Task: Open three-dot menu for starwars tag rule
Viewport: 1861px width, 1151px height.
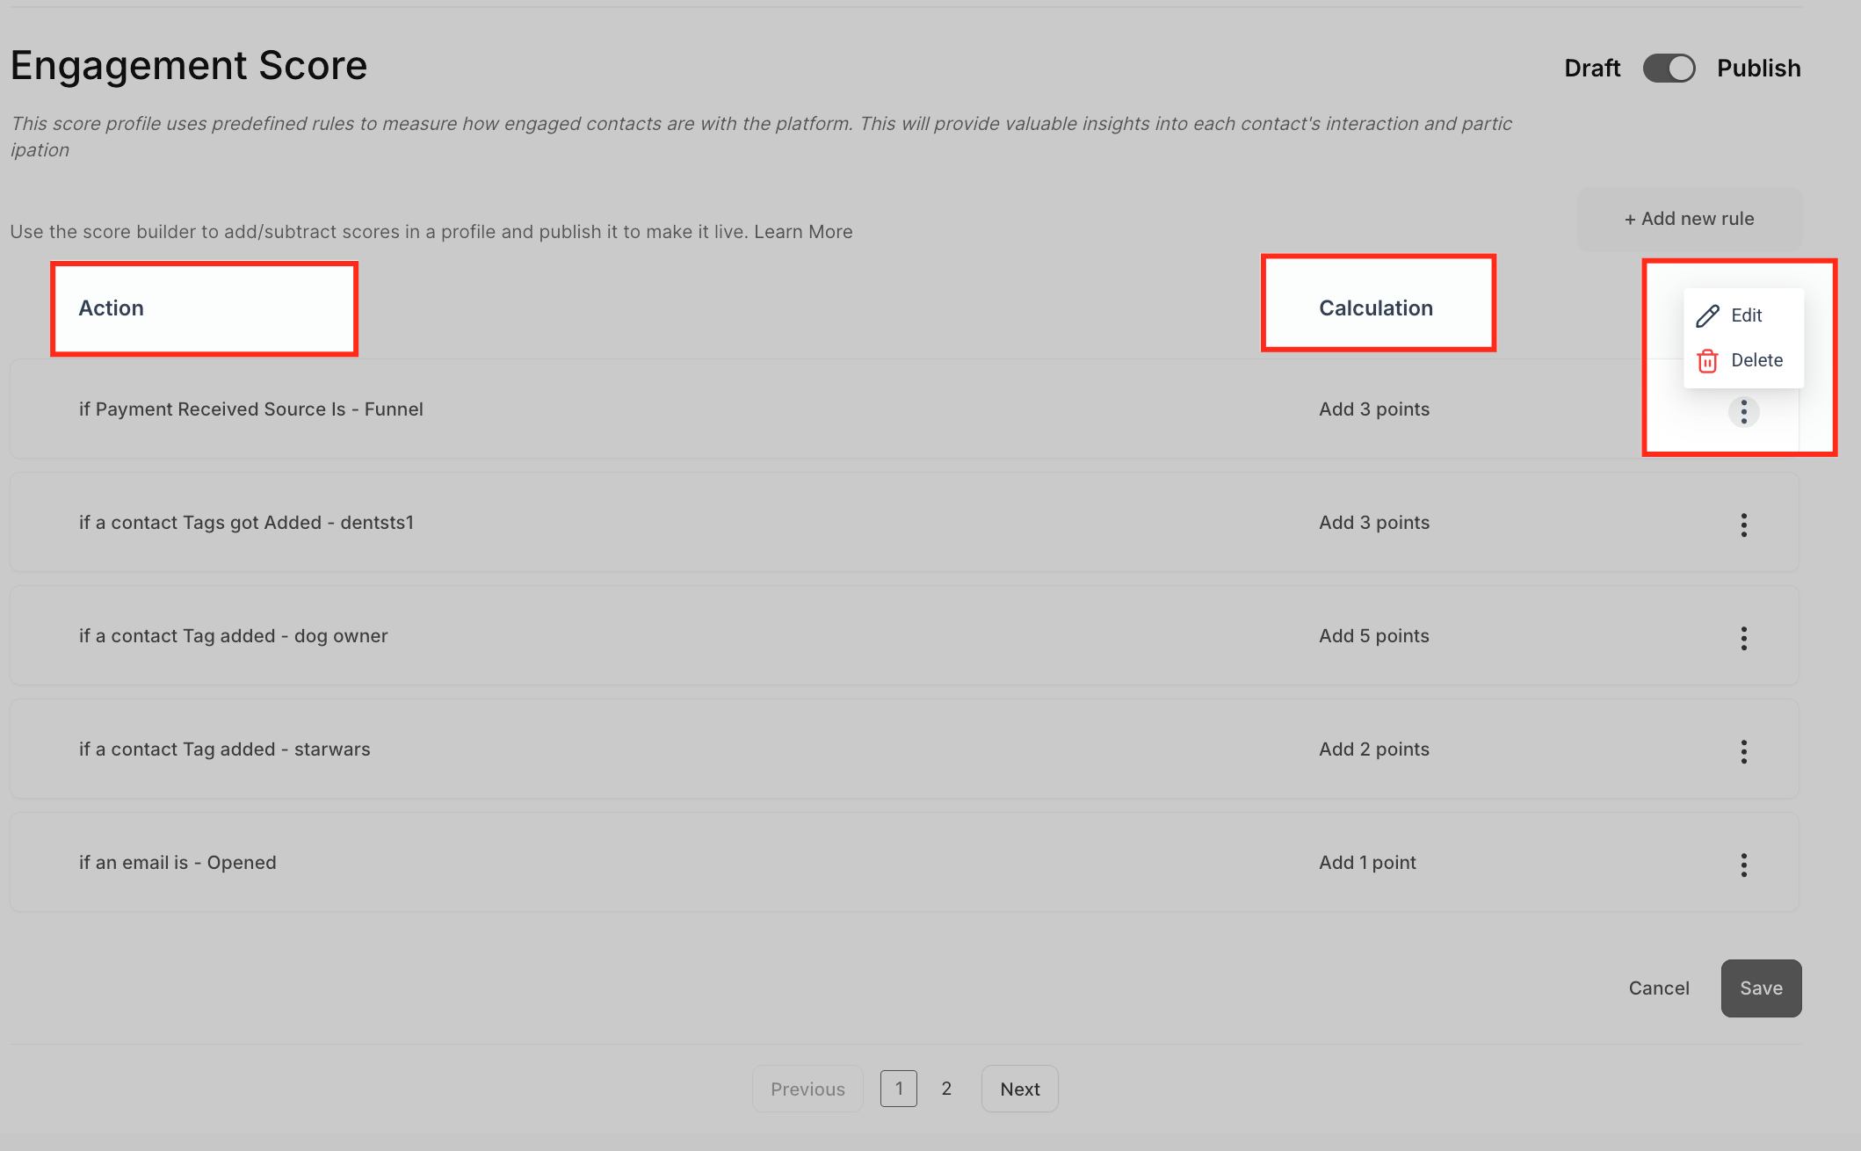Action: pos(1743,752)
